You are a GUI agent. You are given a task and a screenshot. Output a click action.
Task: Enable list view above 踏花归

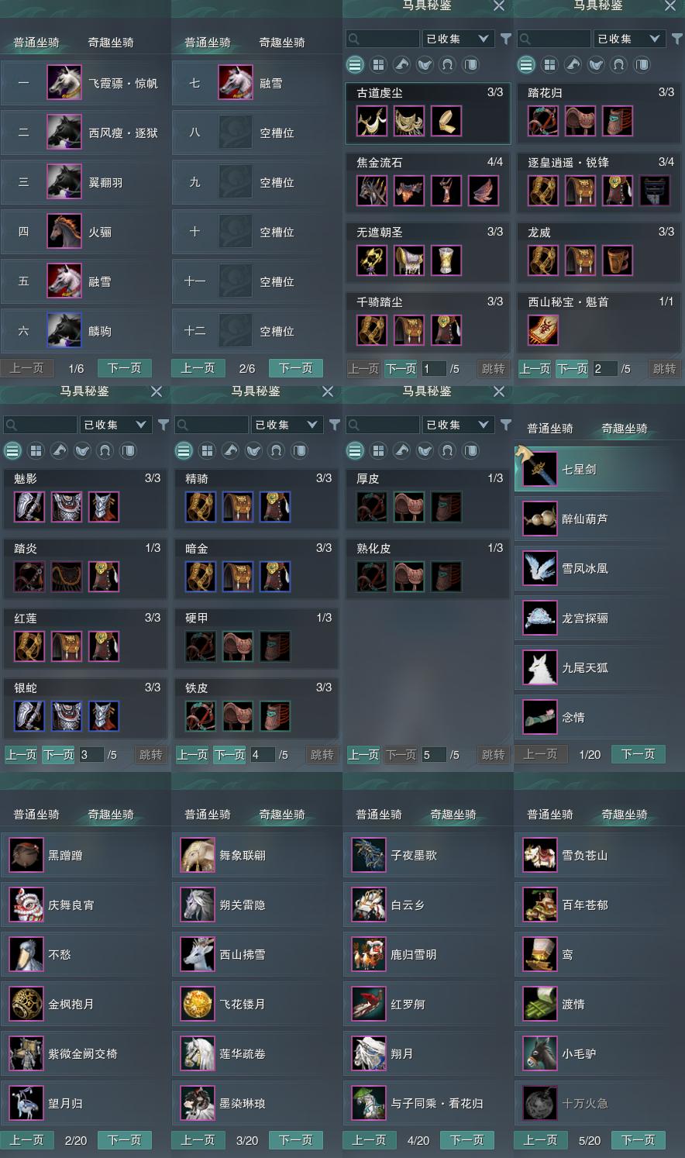point(526,64)
